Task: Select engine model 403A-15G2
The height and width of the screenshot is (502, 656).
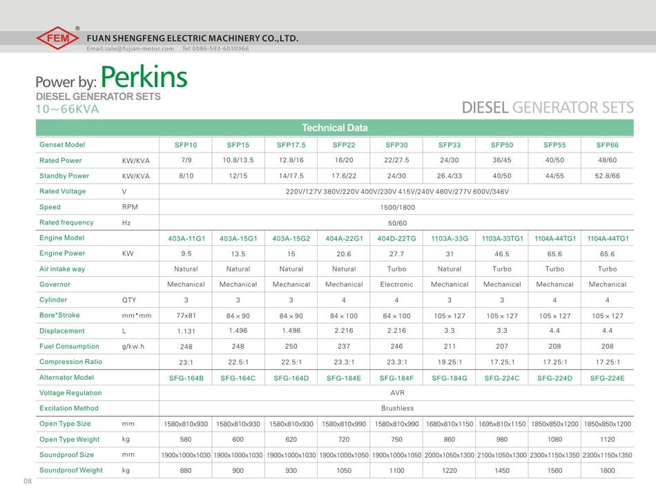Action: point(291,238)
